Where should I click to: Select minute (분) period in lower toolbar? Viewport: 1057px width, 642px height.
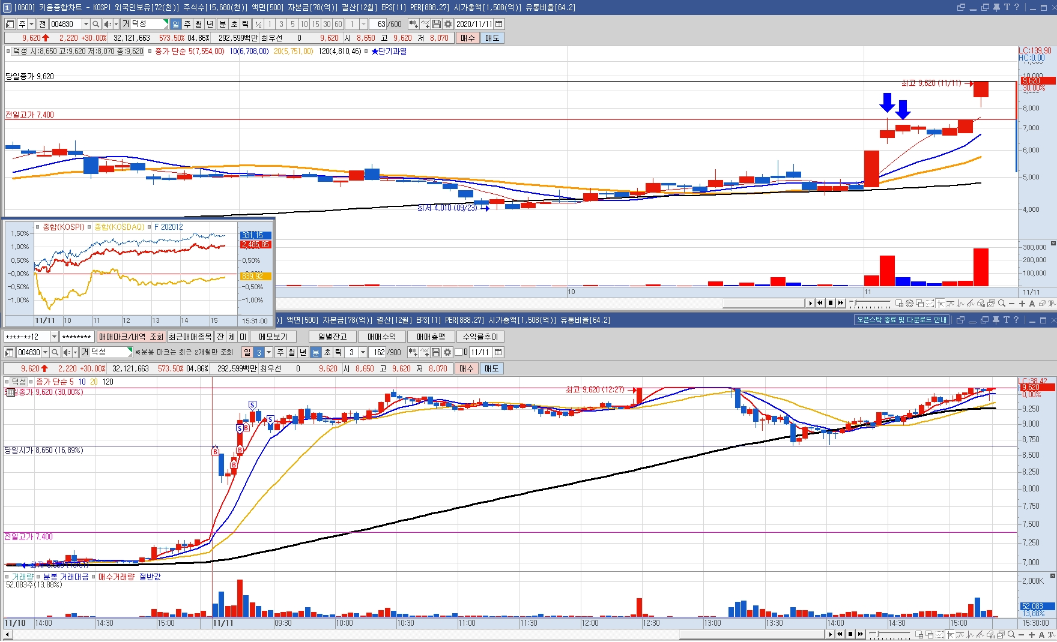[316, 352]
